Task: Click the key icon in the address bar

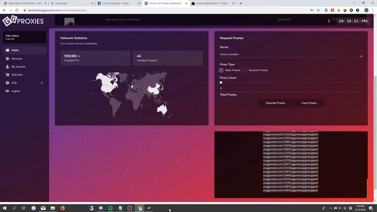Action: click(312, 11)
